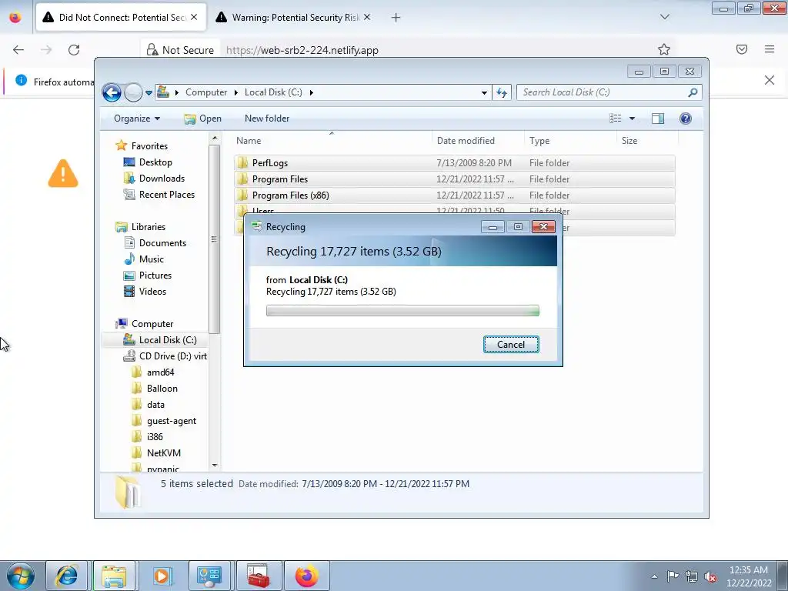Image resolution: width=788 pixels, height=591 pixels.
Task: Switch to the Did Not Connect Firefox tab
Action: [x=121, y=18]
